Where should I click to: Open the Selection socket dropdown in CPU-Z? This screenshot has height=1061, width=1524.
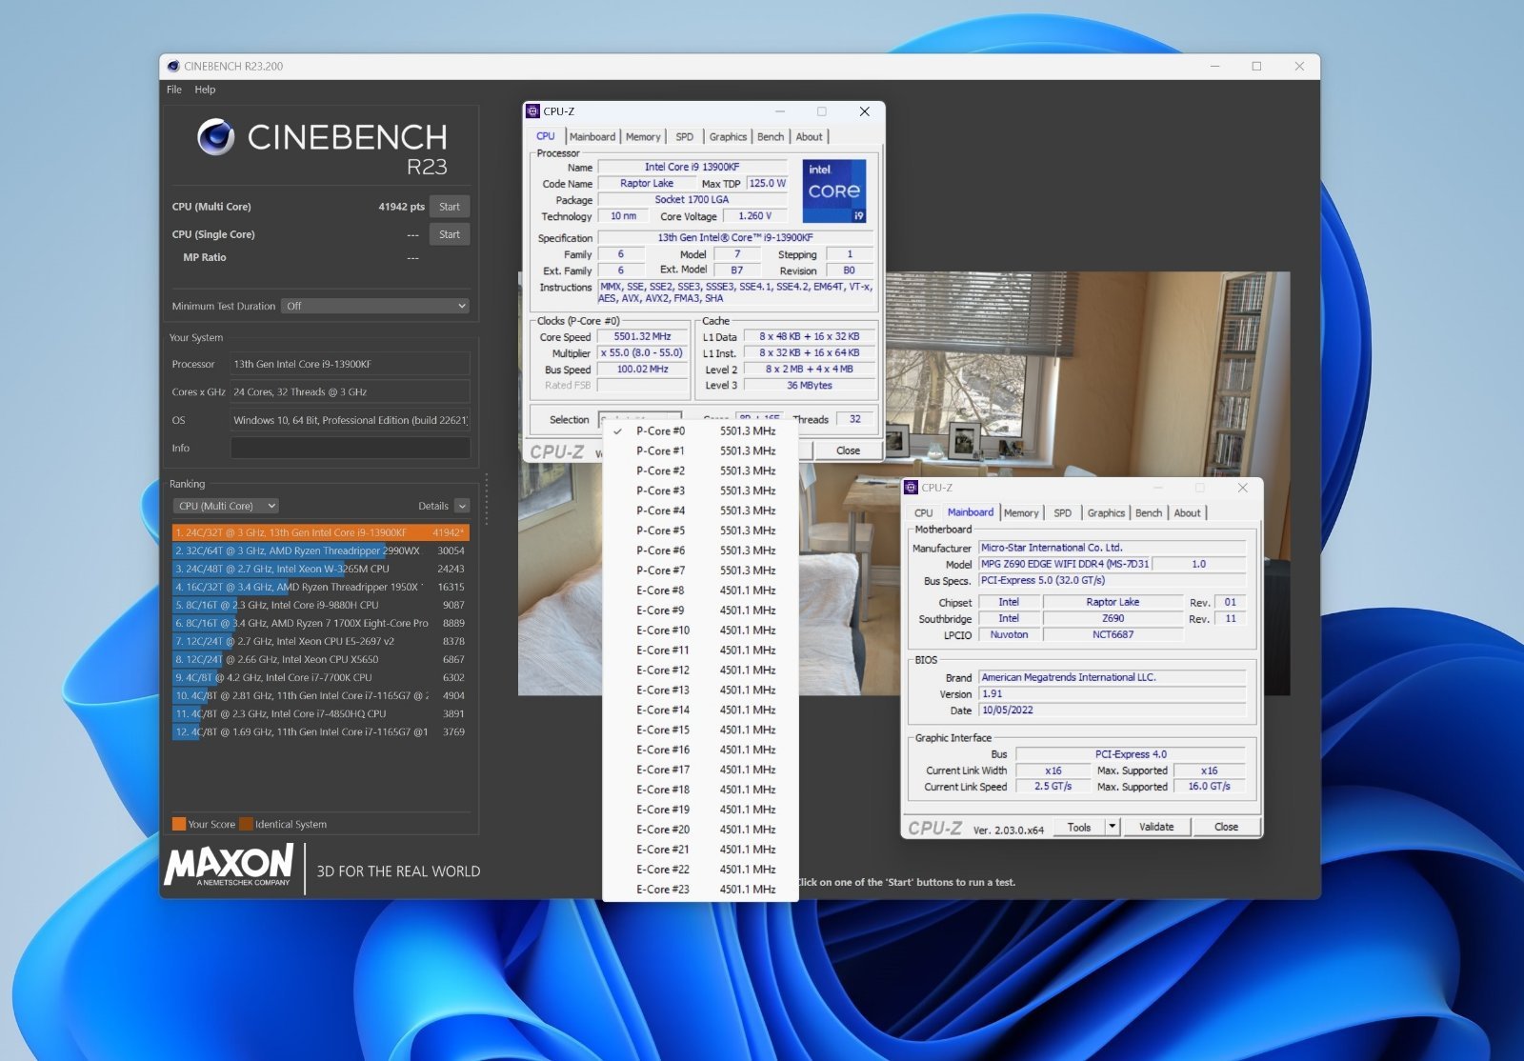639,417
